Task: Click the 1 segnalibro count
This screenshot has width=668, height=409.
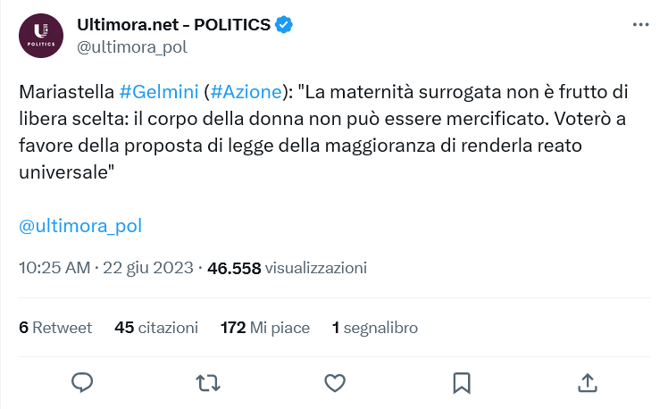Action: [375, 328]
